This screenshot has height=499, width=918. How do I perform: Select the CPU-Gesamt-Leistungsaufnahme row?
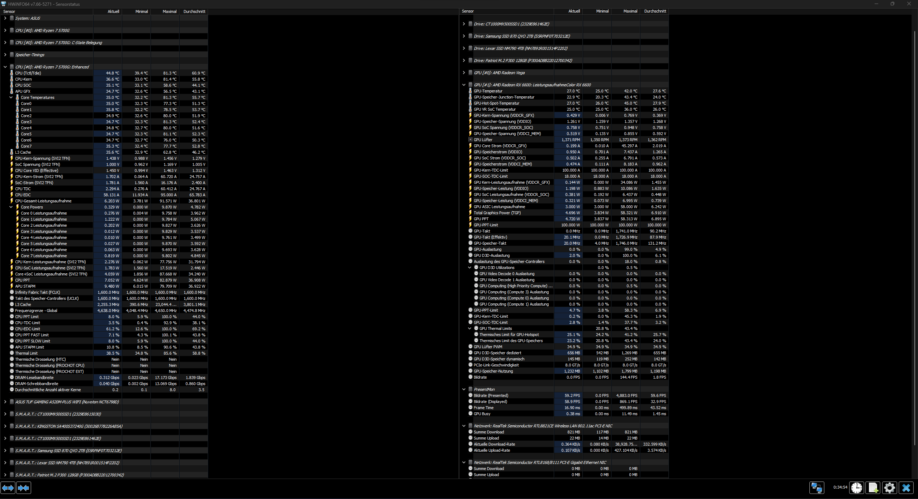click(x=43, y=201)
